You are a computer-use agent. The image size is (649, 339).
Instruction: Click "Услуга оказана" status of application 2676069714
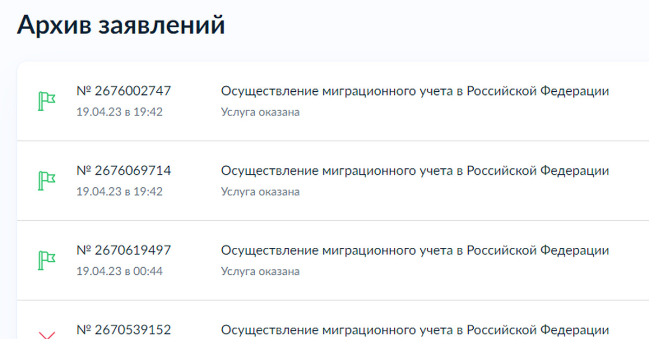[x=260, y=192]
